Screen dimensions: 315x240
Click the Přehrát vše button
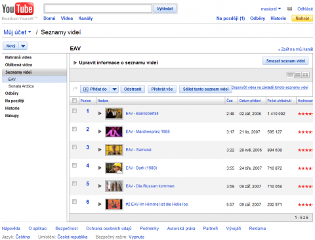[162, 89]
